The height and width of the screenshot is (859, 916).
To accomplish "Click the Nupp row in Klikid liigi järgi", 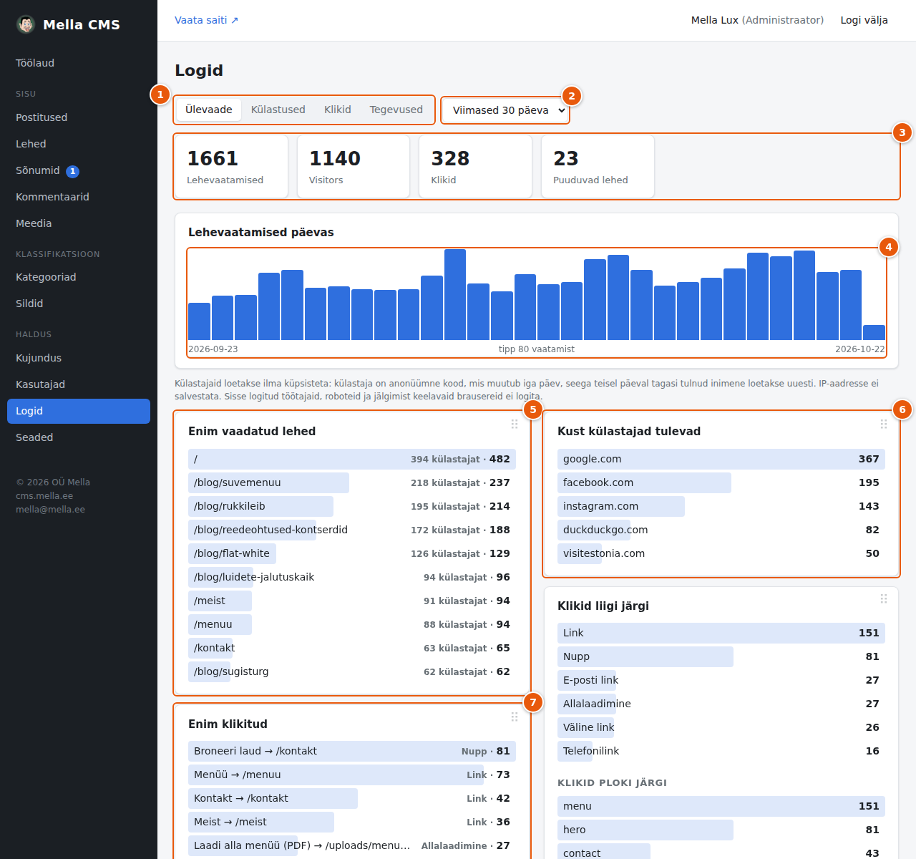I will pos(721,656).
